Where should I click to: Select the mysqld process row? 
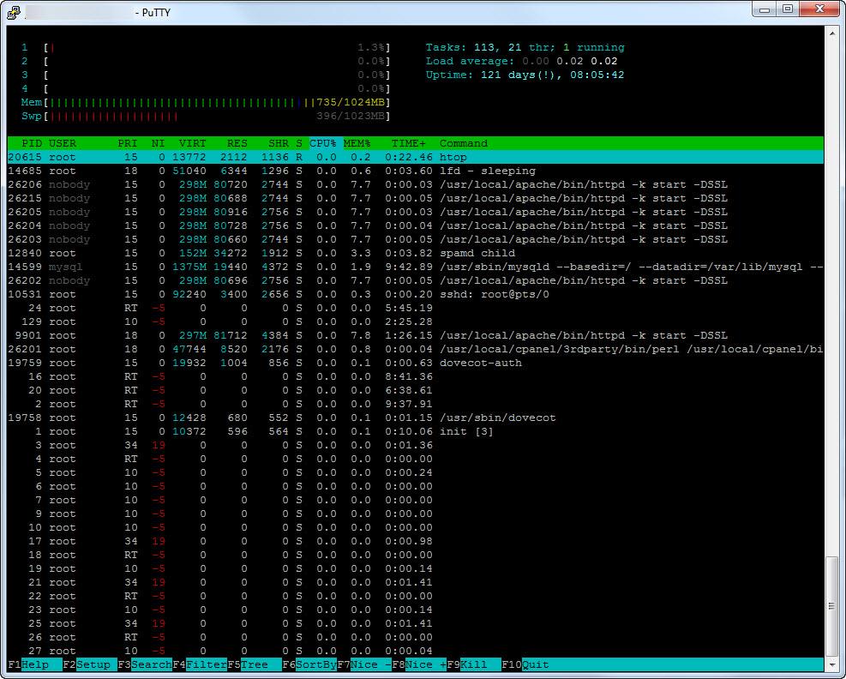tap(411, 267)
